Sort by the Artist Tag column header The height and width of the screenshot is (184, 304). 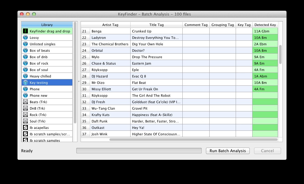(x=106, y=25)
